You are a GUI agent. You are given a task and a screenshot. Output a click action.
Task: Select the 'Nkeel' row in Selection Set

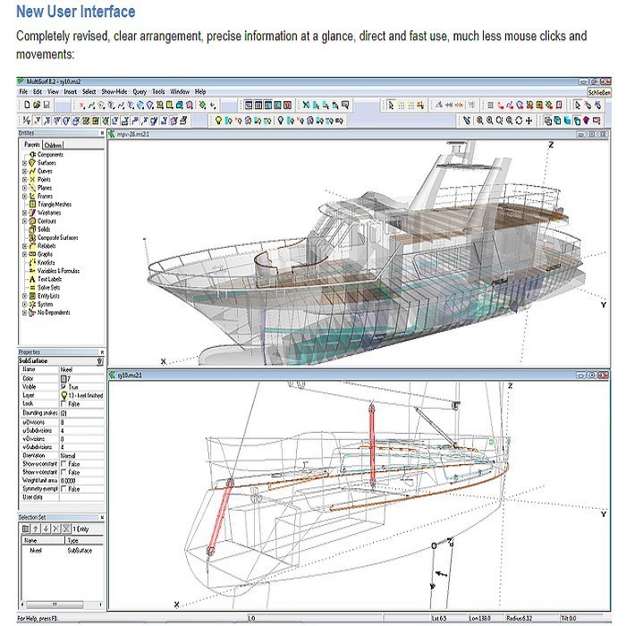(62, 551)
